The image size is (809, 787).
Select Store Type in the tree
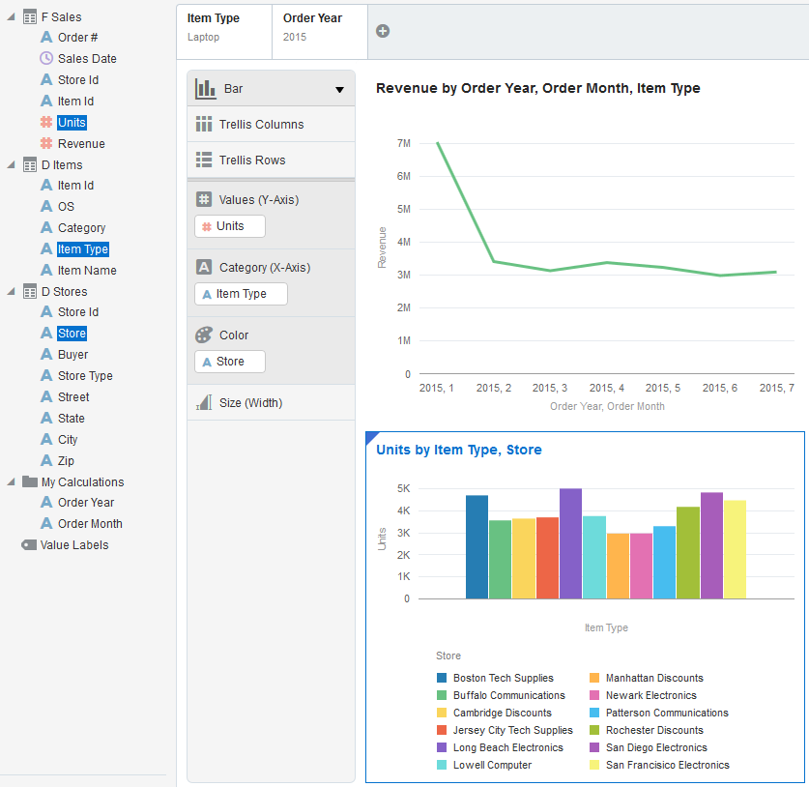tap(85, 376)
